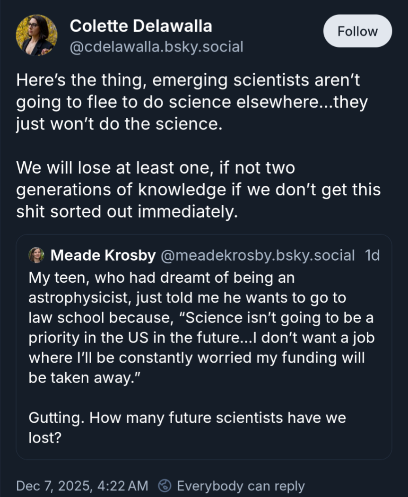
Task: Click "be taken away." in quoted post
Action: click(x=78, y=377)
